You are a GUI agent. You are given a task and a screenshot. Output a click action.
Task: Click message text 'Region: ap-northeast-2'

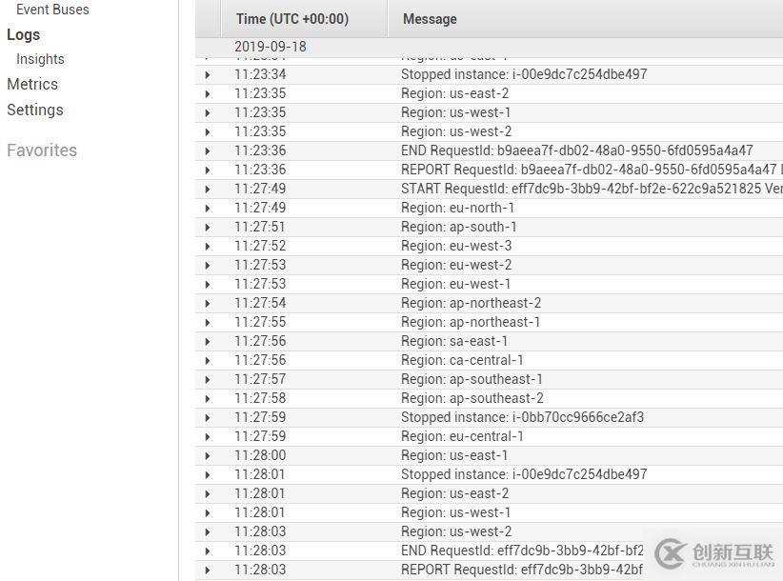point(471,303)
